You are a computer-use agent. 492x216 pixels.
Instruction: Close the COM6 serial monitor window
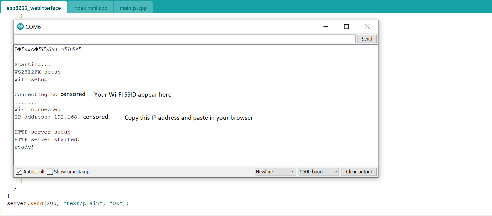click(x=368, y=27)
